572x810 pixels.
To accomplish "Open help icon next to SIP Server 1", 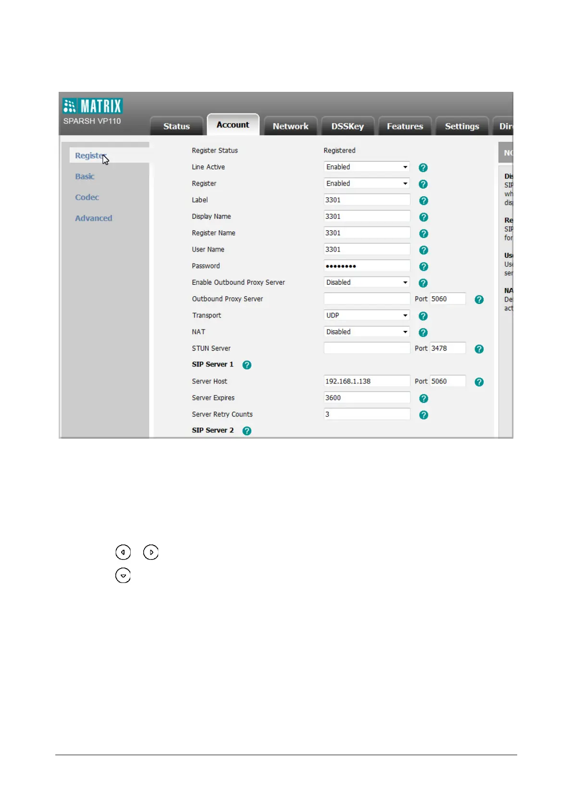I will click(x=247, y=365).
